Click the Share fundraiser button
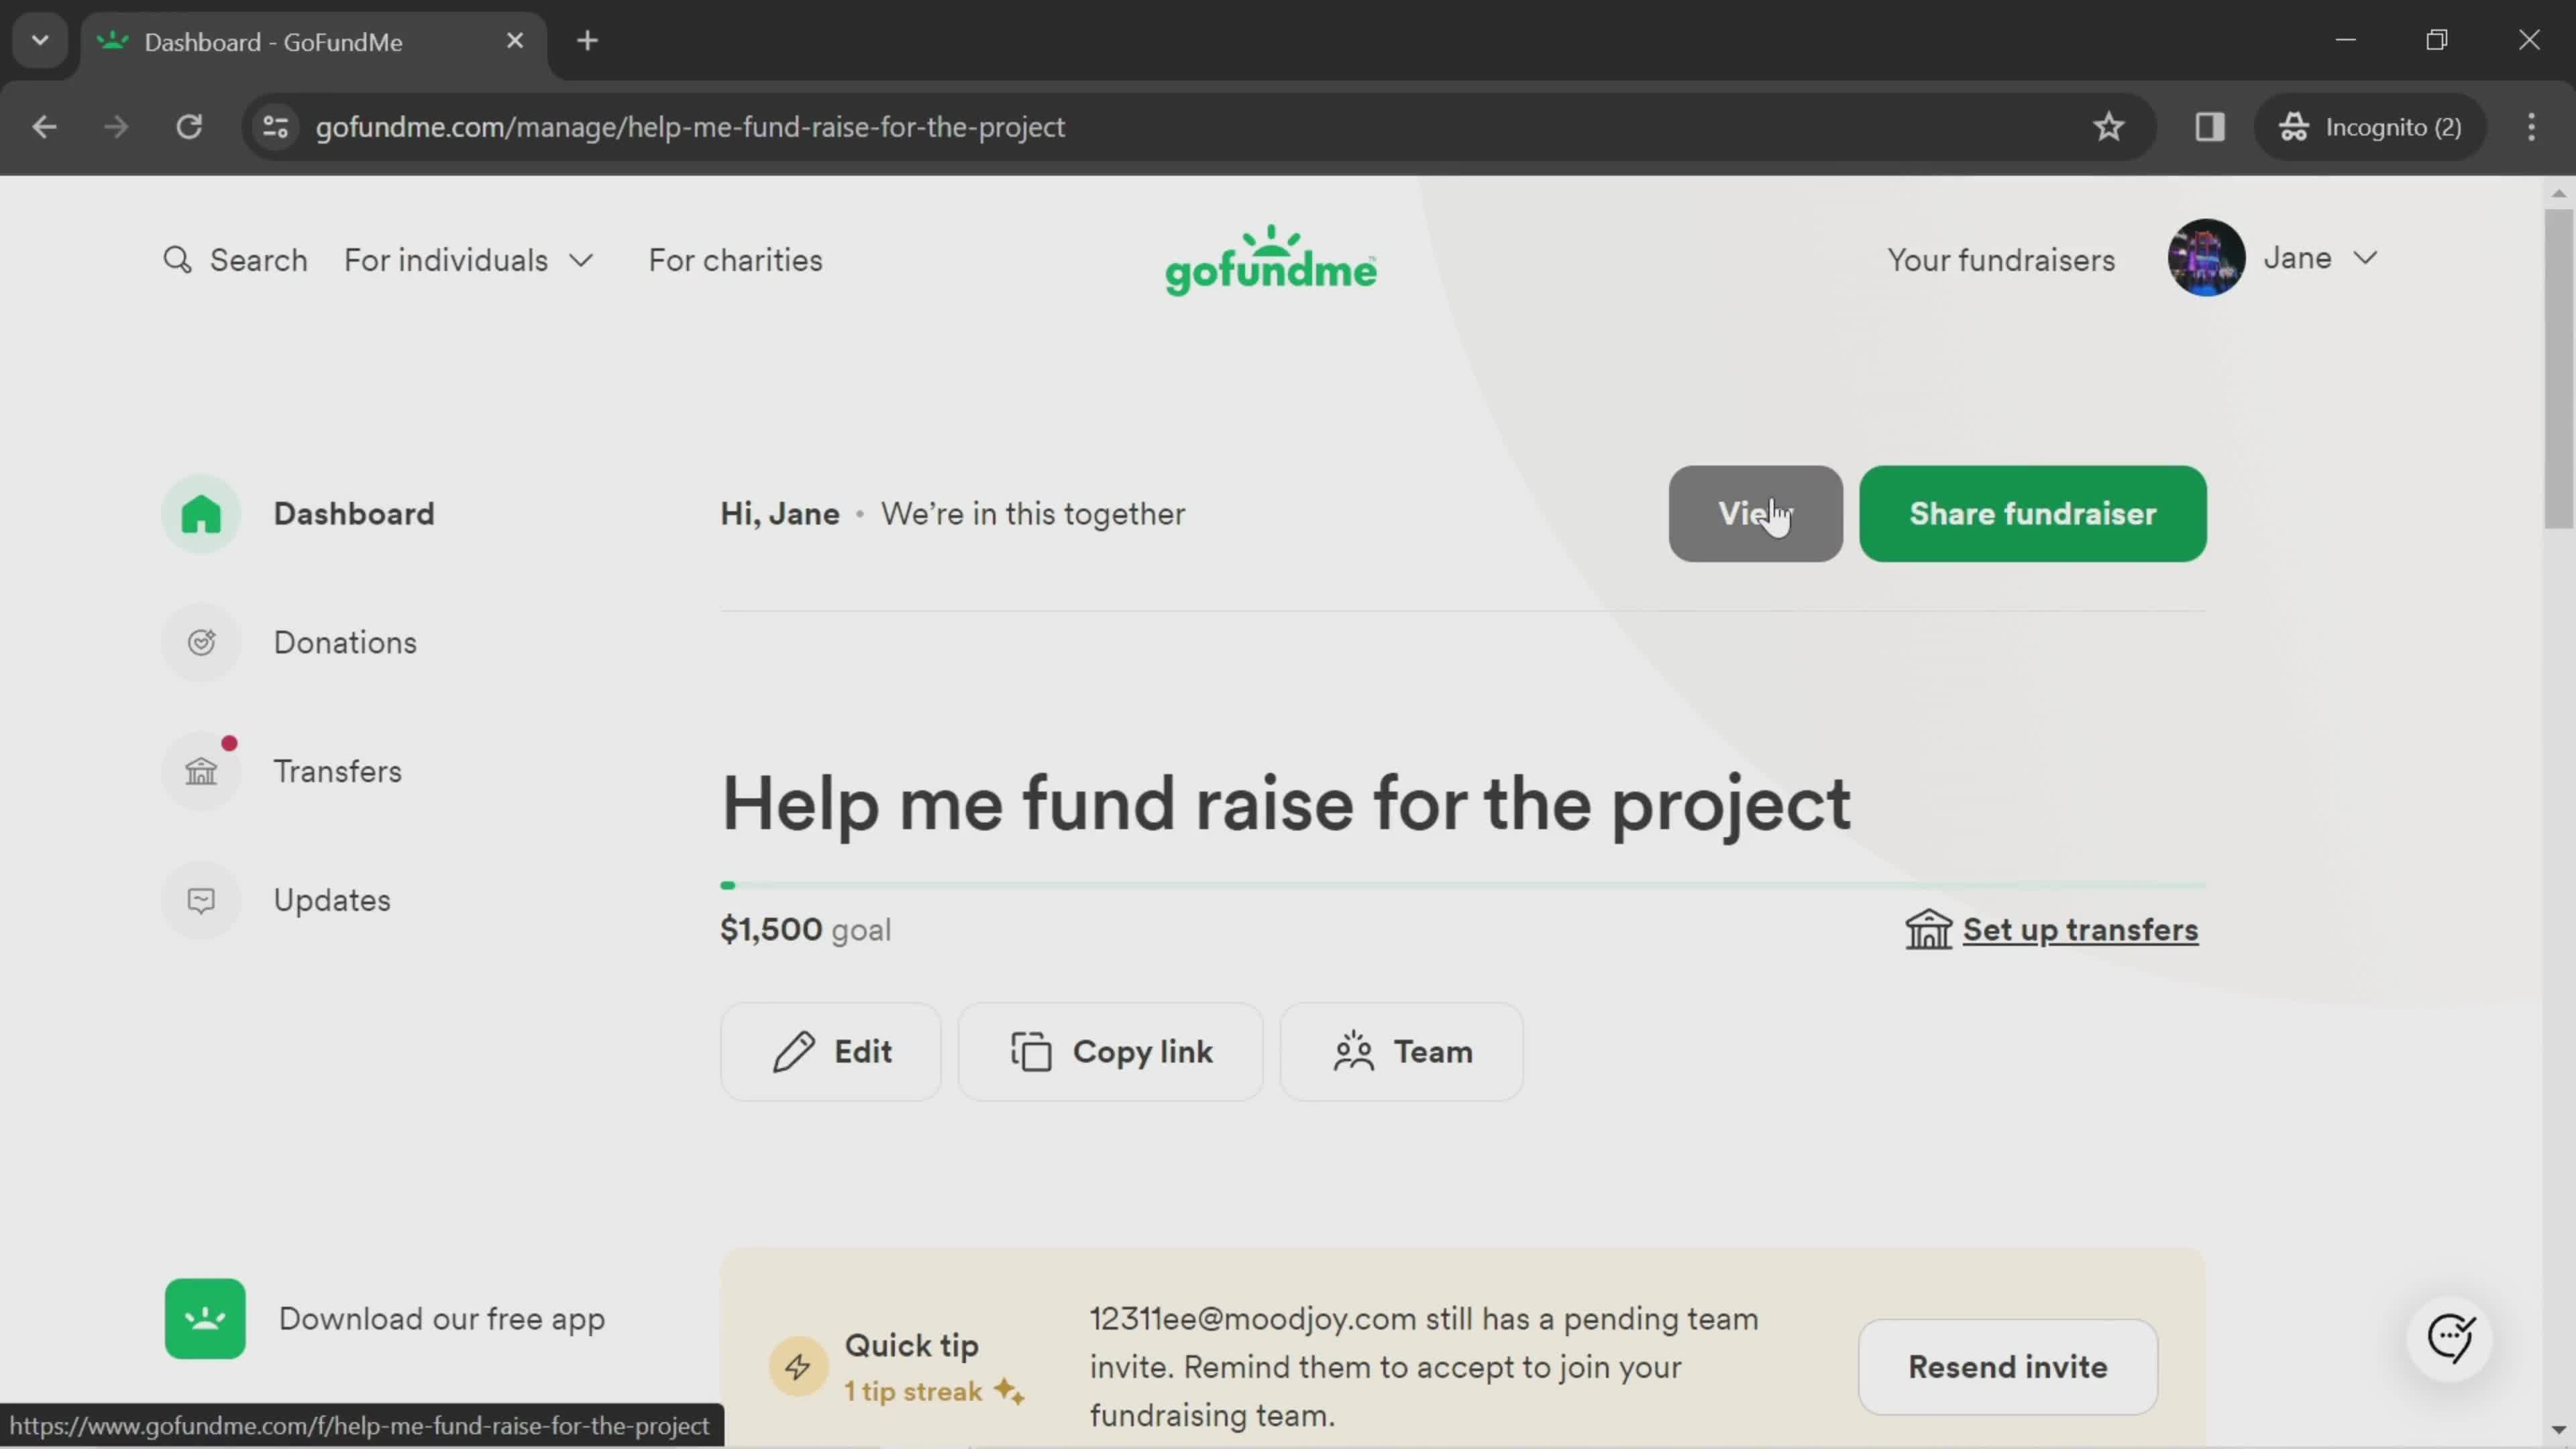The image size is (2576, 1449). 2033,513
